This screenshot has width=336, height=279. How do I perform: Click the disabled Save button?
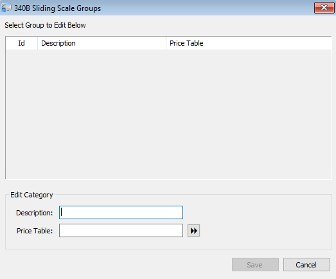[x=255, y=265]
